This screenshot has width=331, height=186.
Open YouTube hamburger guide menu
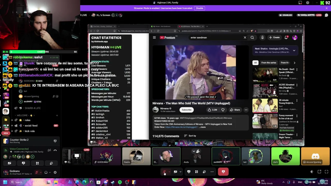154,37
